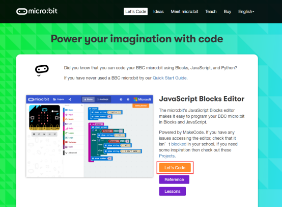Click the micro:bit smiley face icon

click(x=42, y=70)
